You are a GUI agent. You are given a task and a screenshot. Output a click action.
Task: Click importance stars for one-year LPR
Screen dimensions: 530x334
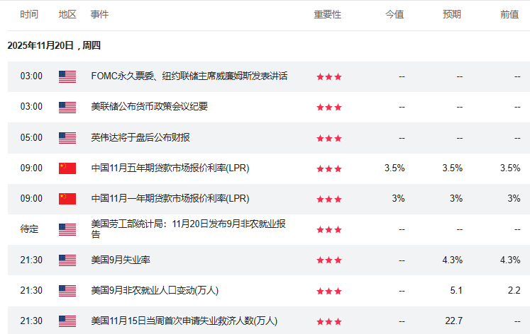[x=329, y=199]
